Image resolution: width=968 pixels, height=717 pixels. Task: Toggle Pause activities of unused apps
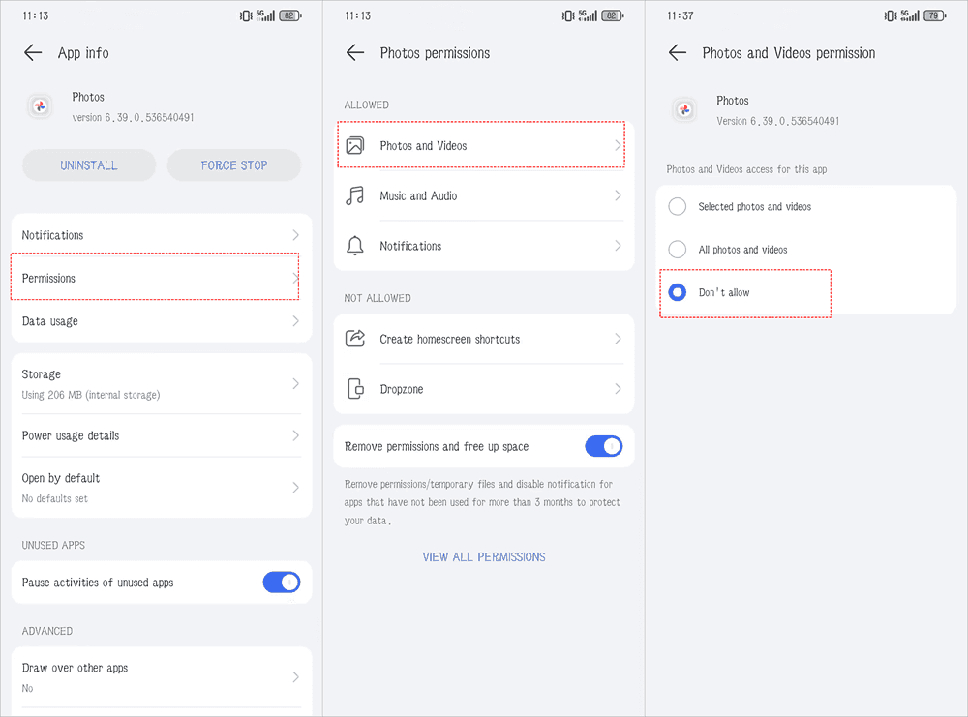[281, 583]
